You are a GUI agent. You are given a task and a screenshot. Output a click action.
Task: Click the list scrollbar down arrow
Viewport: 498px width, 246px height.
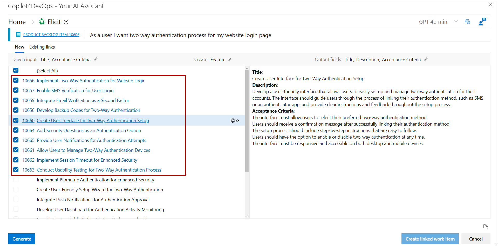tap(247, 216)
